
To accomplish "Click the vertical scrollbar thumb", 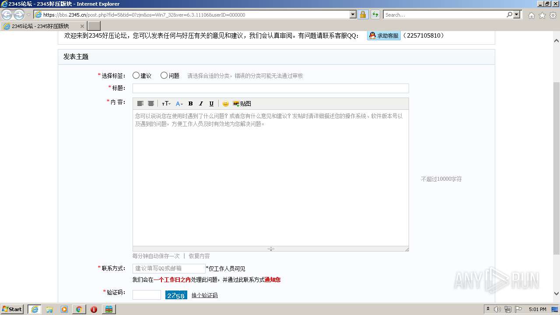I will coord(556,168).
